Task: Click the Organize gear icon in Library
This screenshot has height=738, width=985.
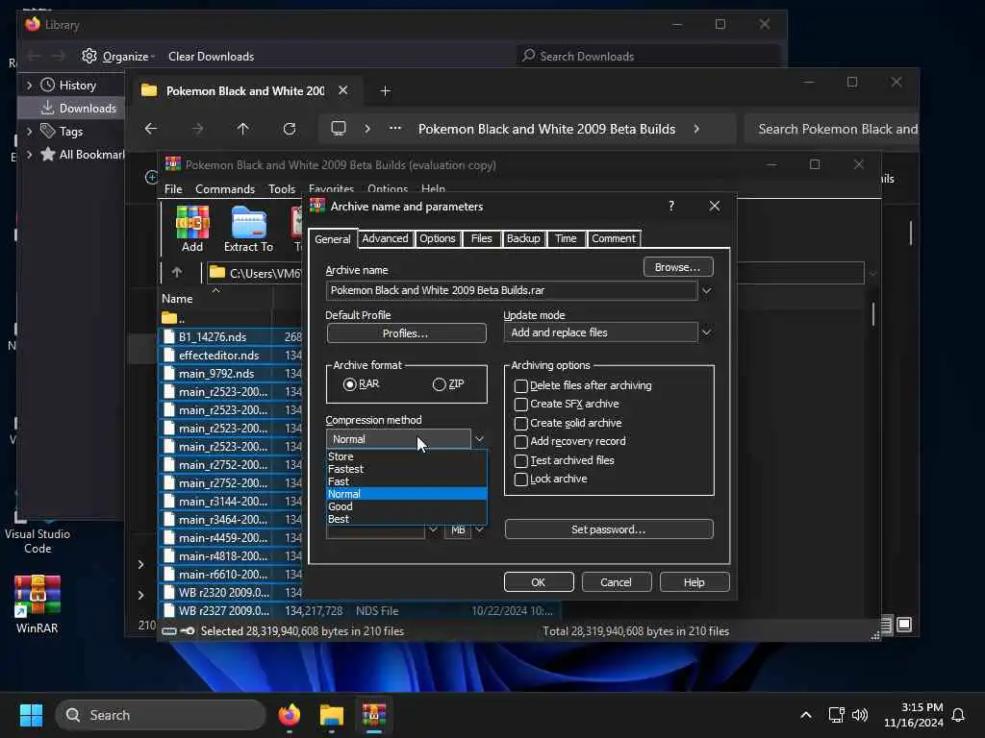Action: (89, 56)
